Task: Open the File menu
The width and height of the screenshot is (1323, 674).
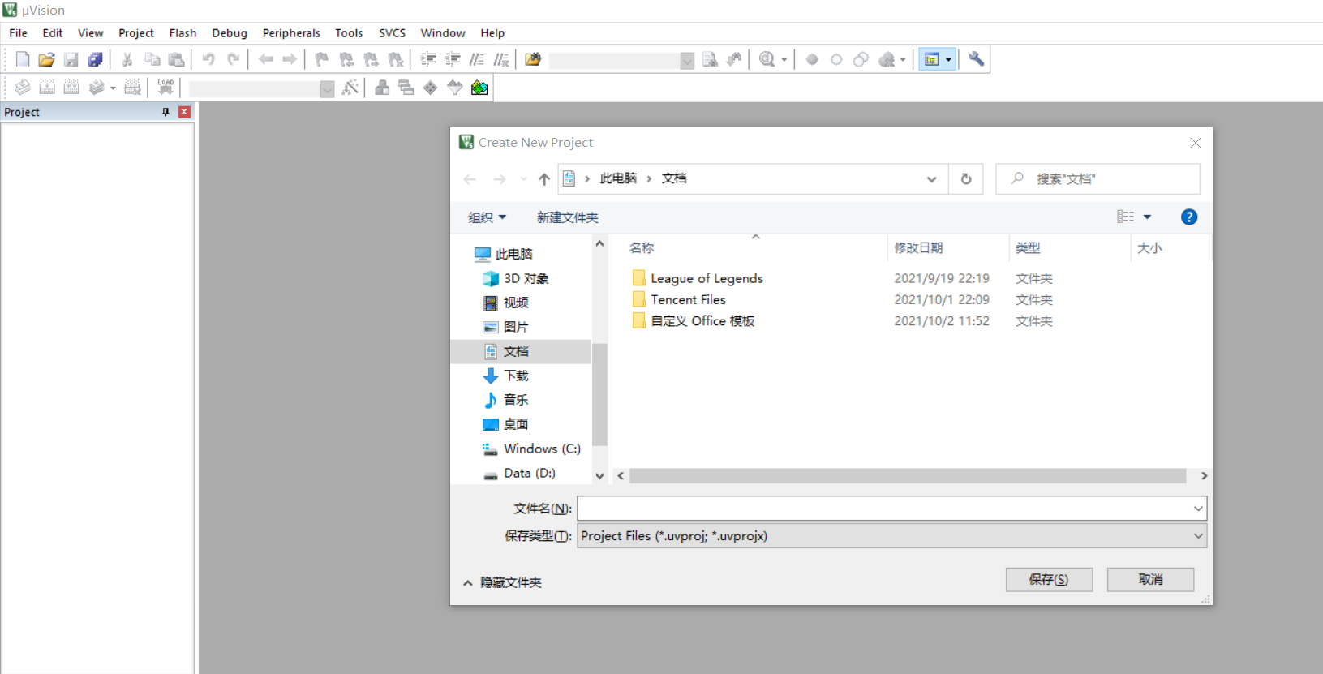Action: [18, 33]
